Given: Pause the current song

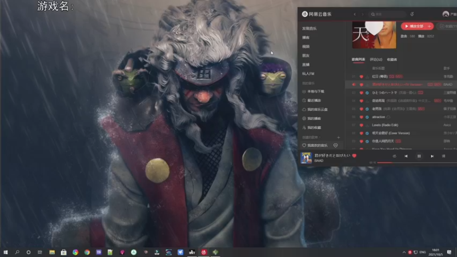Looking at the screenshot, I should [419, 156].
